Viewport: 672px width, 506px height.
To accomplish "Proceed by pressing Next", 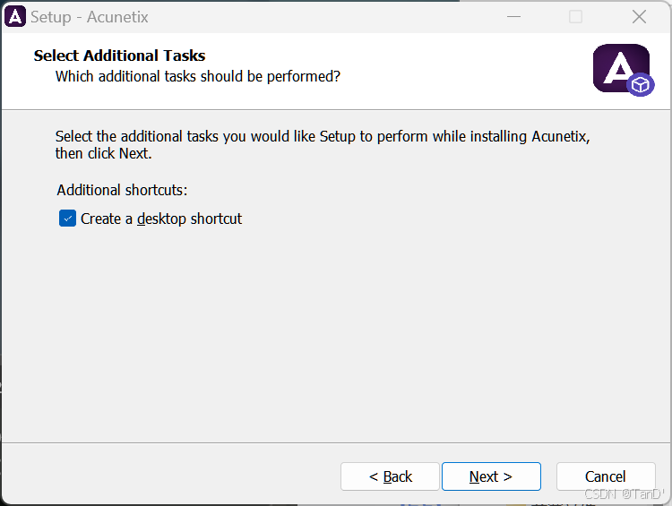I will click(x=491, y=476).
